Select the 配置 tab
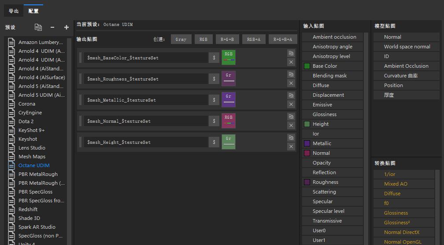This screenshot has height=245, width=444. (33, 11)
